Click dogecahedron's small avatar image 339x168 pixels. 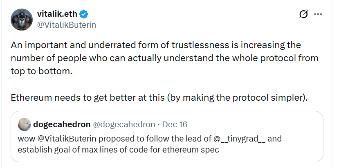tap(24, 124)
